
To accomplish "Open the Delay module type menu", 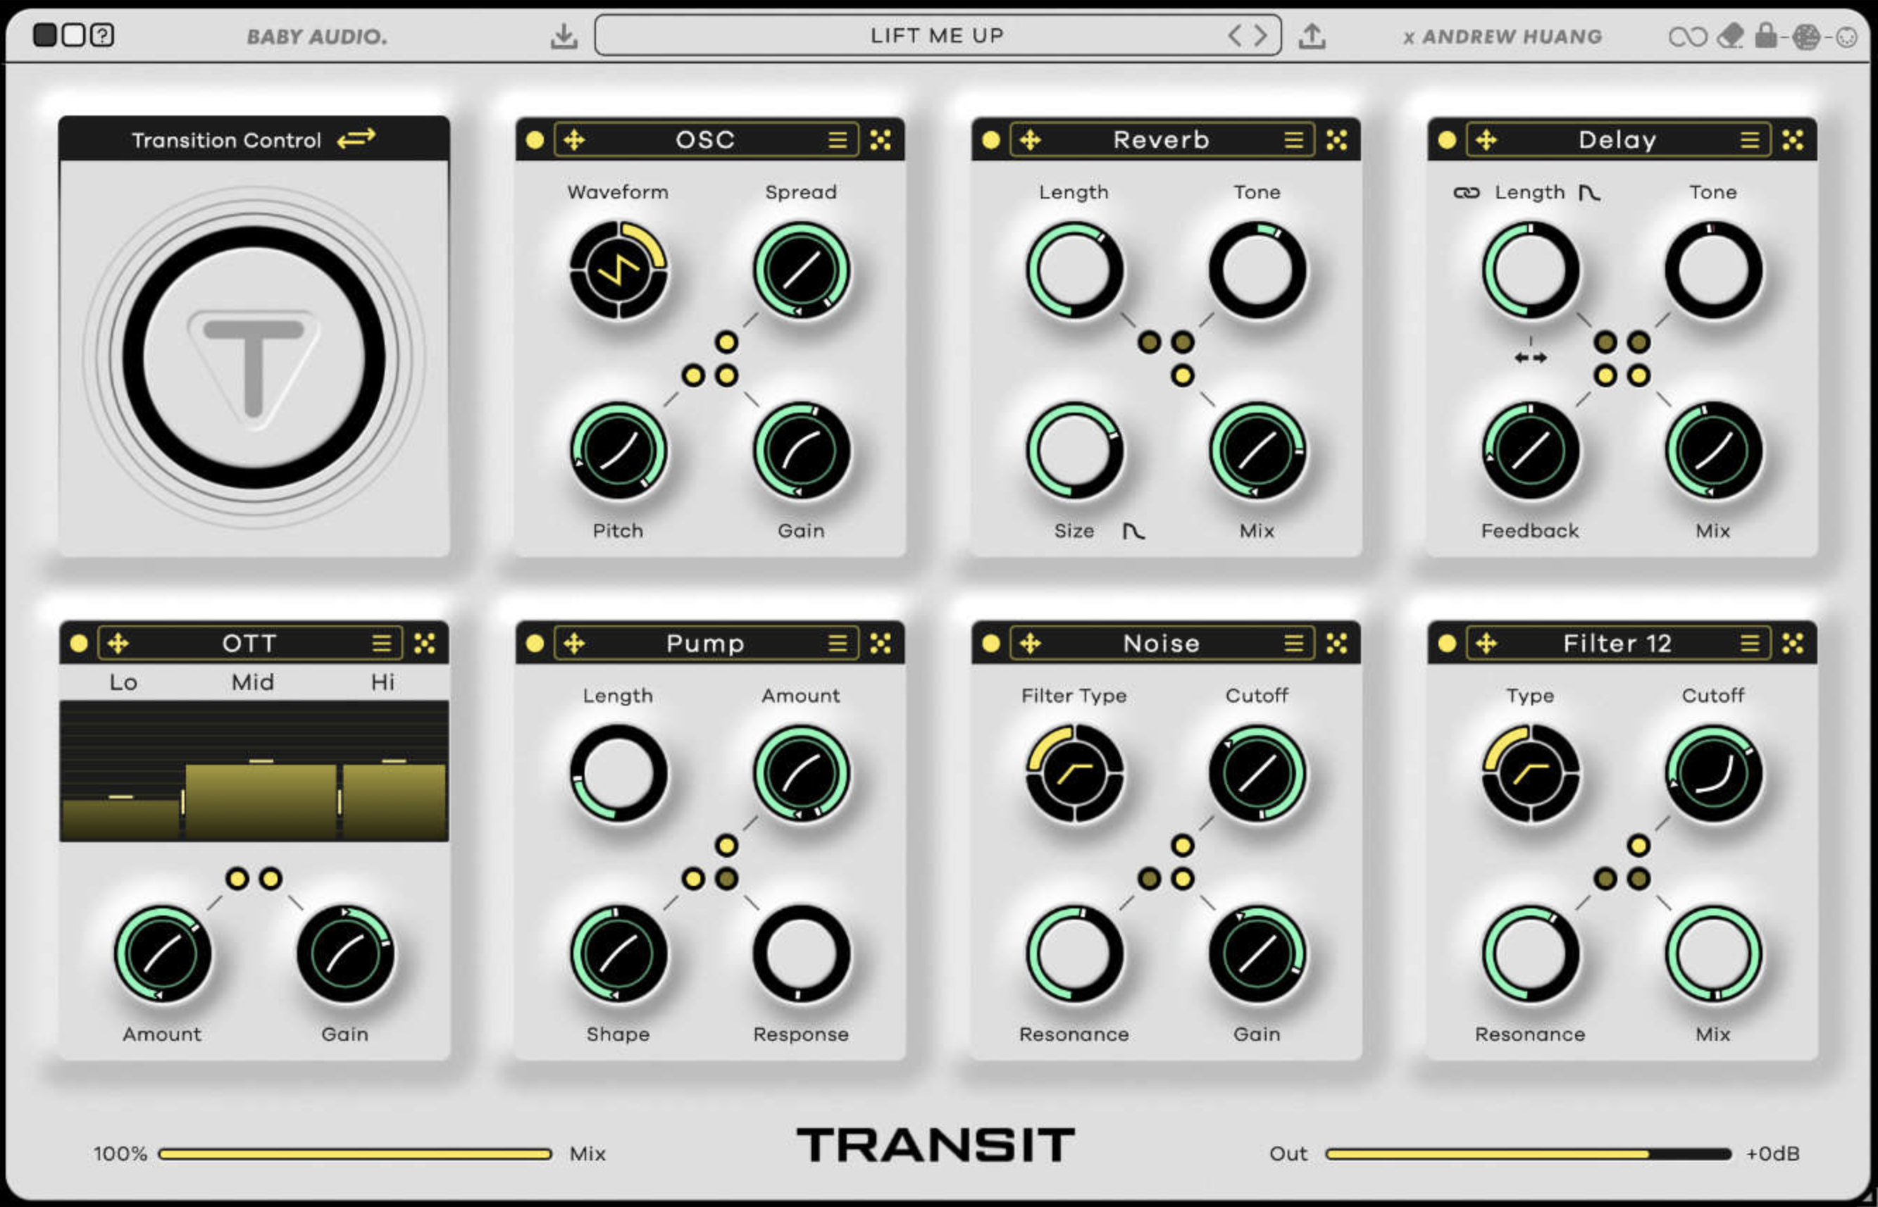I will (x=1750, y=140).
